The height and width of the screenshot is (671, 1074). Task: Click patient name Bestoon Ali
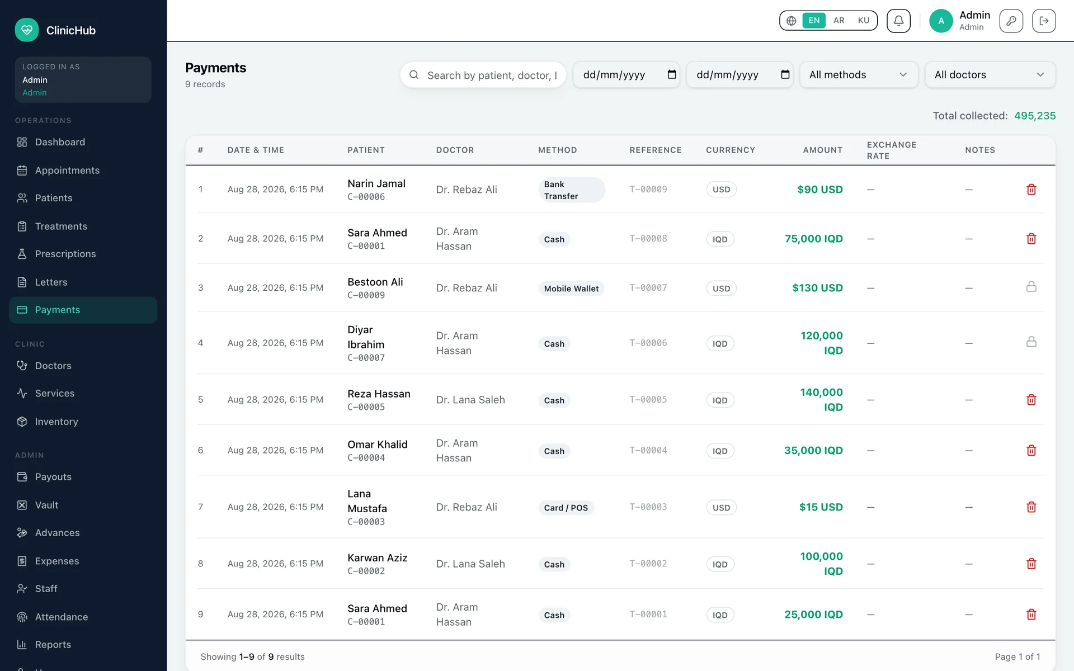(375, 282)
